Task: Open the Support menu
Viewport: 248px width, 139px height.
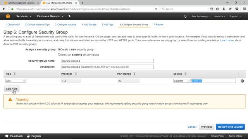Action: click(235, 16)
